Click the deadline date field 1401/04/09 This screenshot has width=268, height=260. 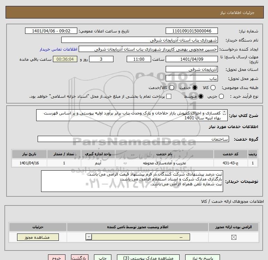pyautogui.click(x=191, y=59)
